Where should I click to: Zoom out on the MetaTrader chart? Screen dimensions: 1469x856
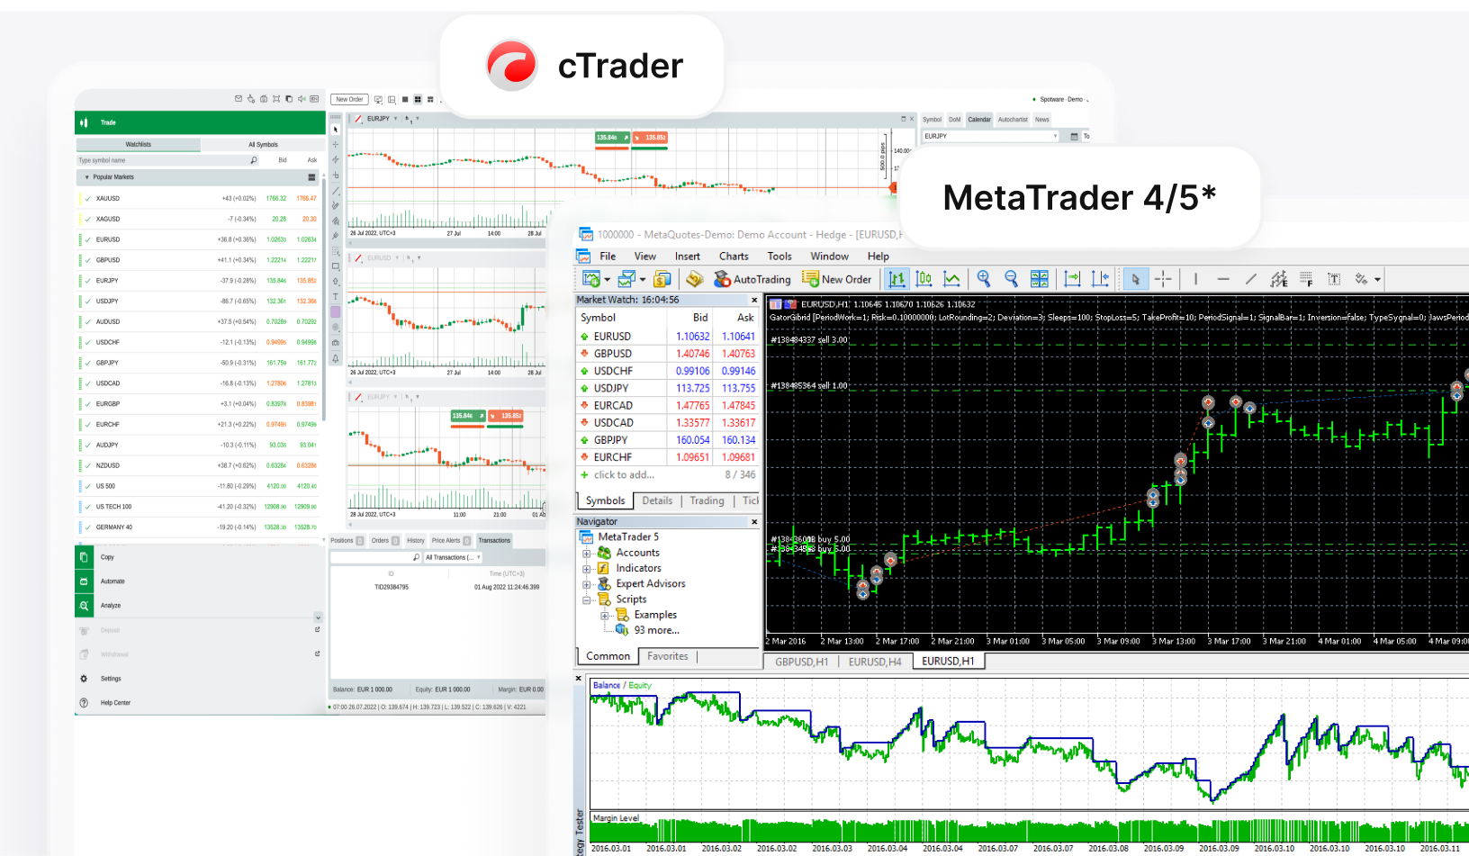coord(1011,279)
